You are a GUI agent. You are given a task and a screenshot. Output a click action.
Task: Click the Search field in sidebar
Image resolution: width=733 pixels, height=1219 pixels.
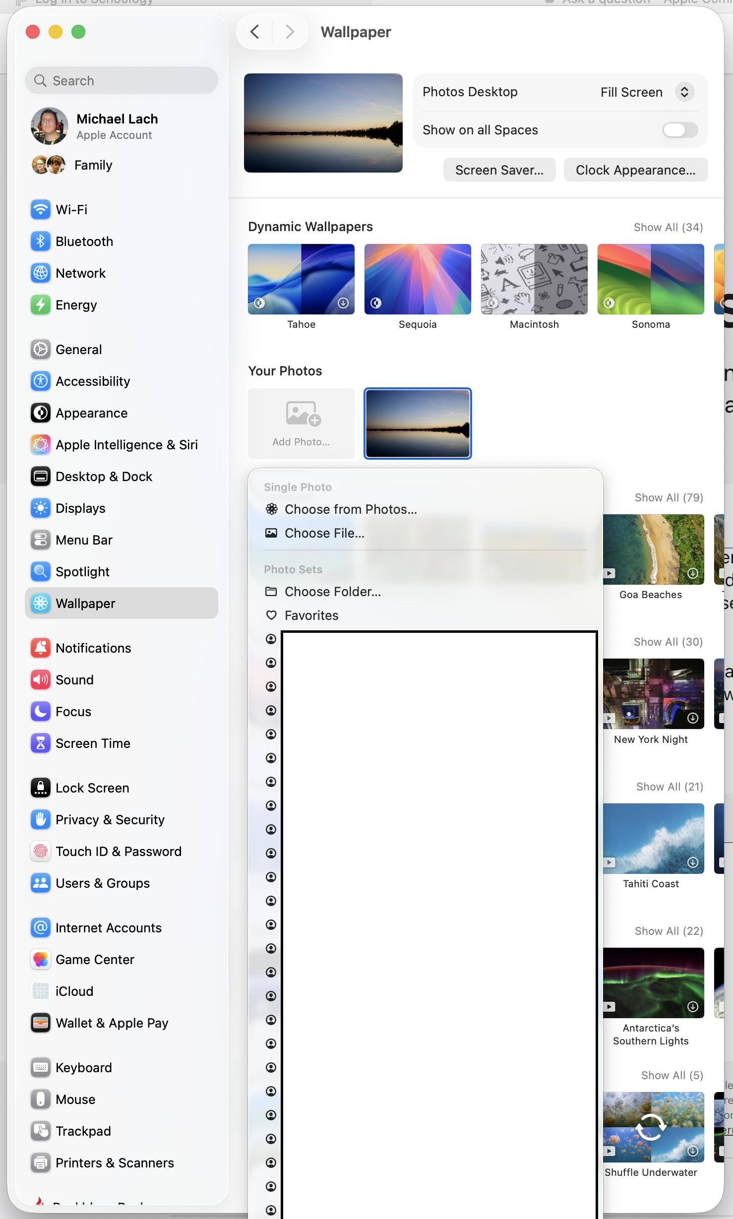122,80
